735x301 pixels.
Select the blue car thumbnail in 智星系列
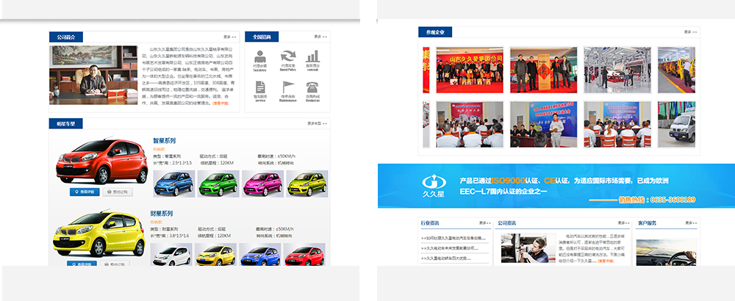coord(174,184)
